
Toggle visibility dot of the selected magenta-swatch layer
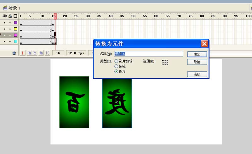(x=4, y=35)
